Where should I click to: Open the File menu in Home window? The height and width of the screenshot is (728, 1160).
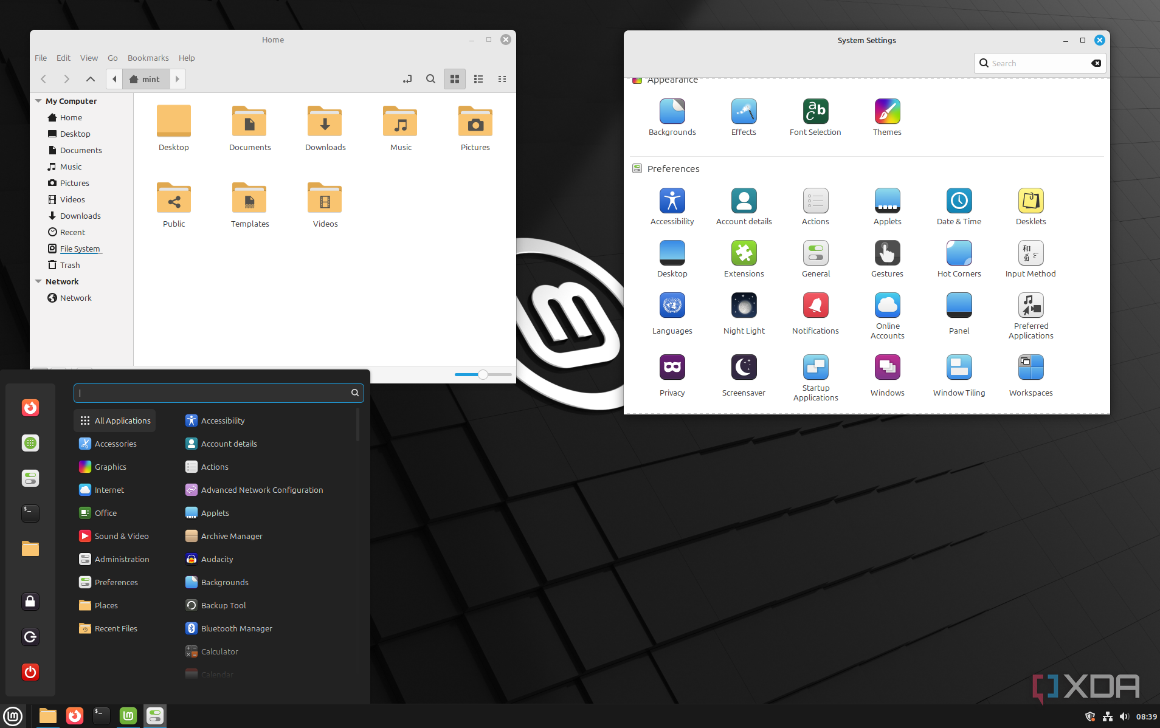click(x=41, y=58)
